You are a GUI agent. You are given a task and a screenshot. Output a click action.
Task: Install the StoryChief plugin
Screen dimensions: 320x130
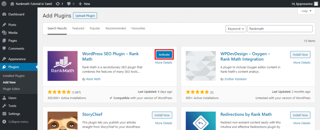click(162, 115)
